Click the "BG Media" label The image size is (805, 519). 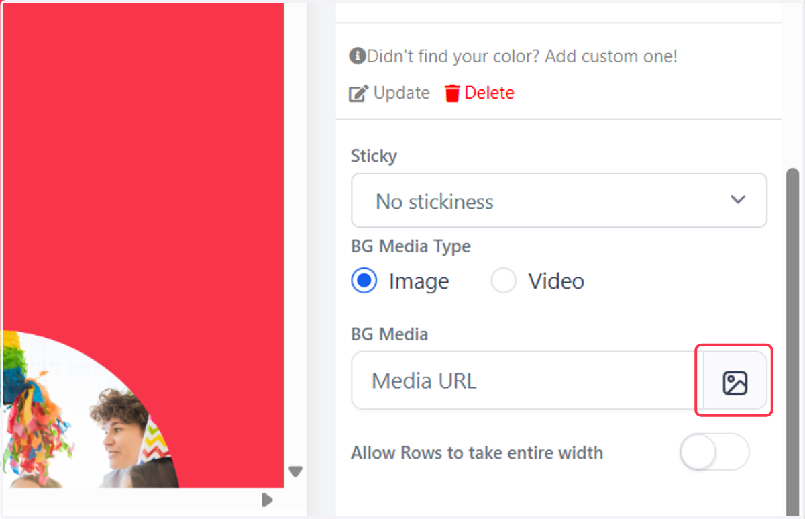389,334
